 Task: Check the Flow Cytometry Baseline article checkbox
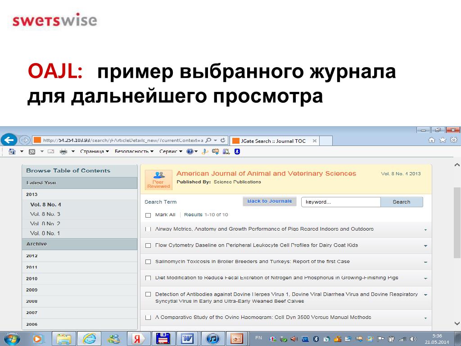click(148, 246)
